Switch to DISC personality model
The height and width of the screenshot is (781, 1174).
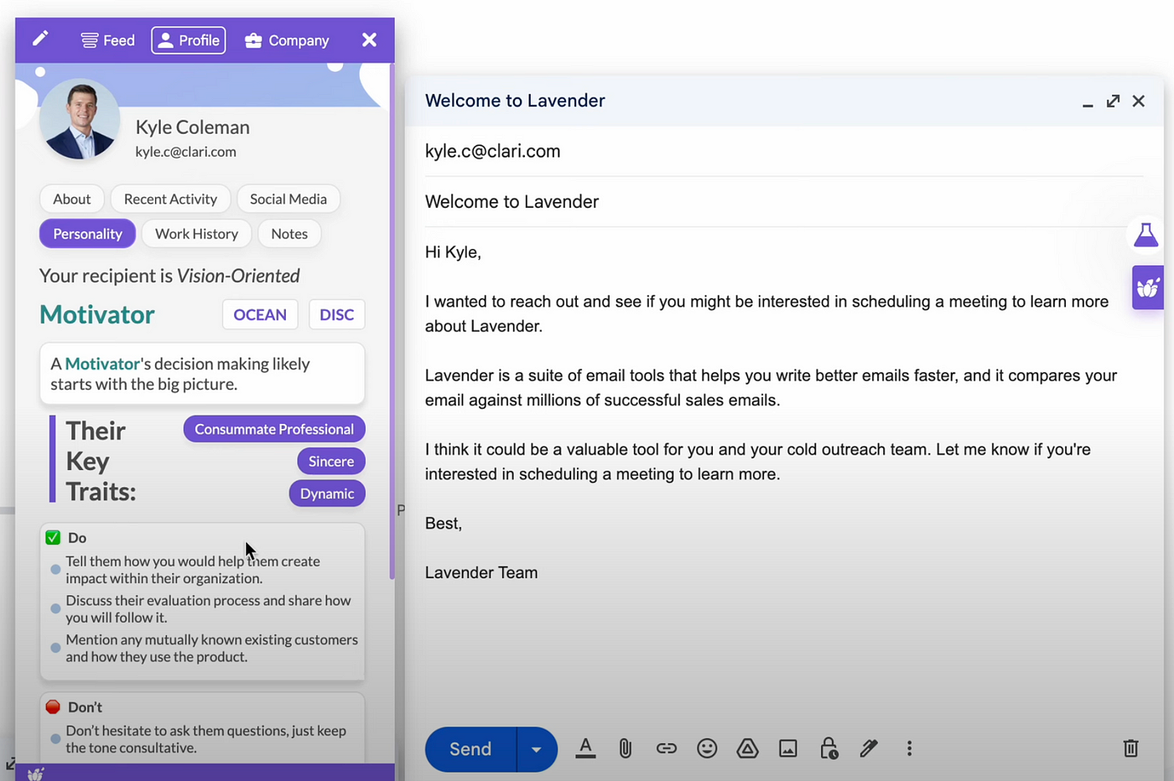pyautogui.click(x=337, y=314)
